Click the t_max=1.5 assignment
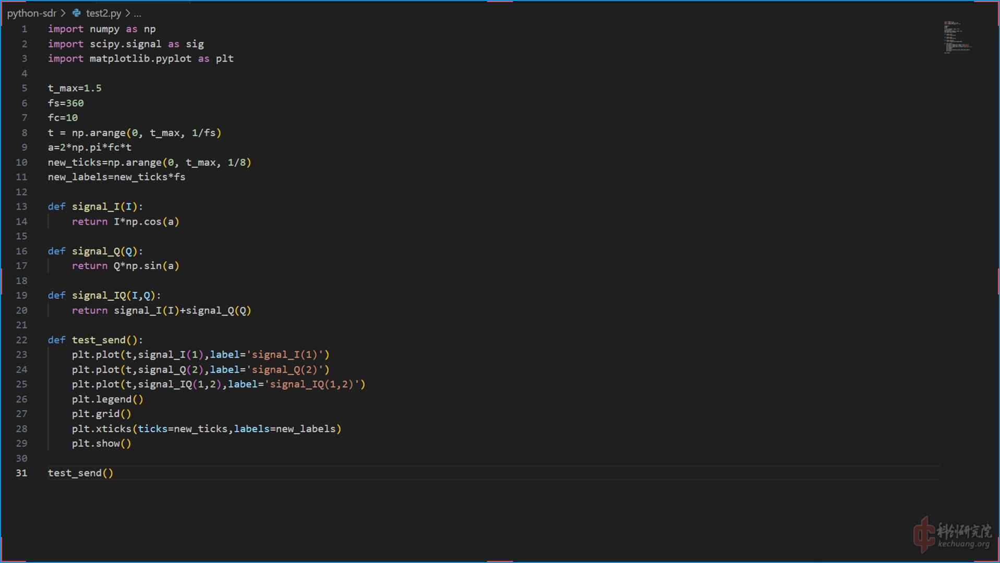This screenshot has width=1000, height=563. tap(75, 88)
